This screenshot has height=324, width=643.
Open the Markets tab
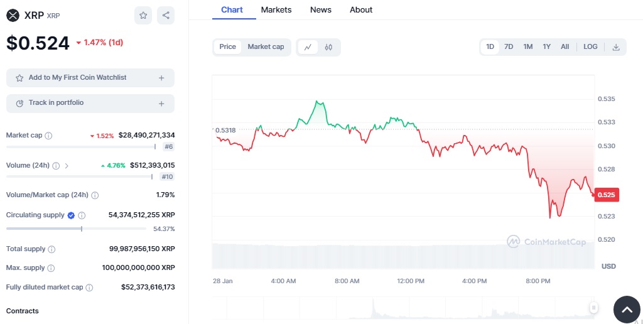[276, 10]
